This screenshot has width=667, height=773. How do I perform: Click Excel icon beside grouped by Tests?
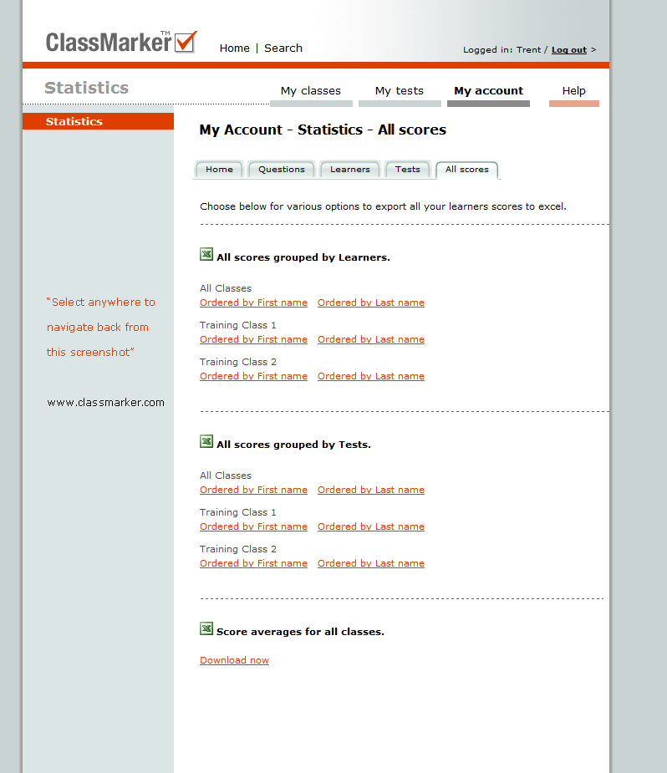tap(206, 441)
